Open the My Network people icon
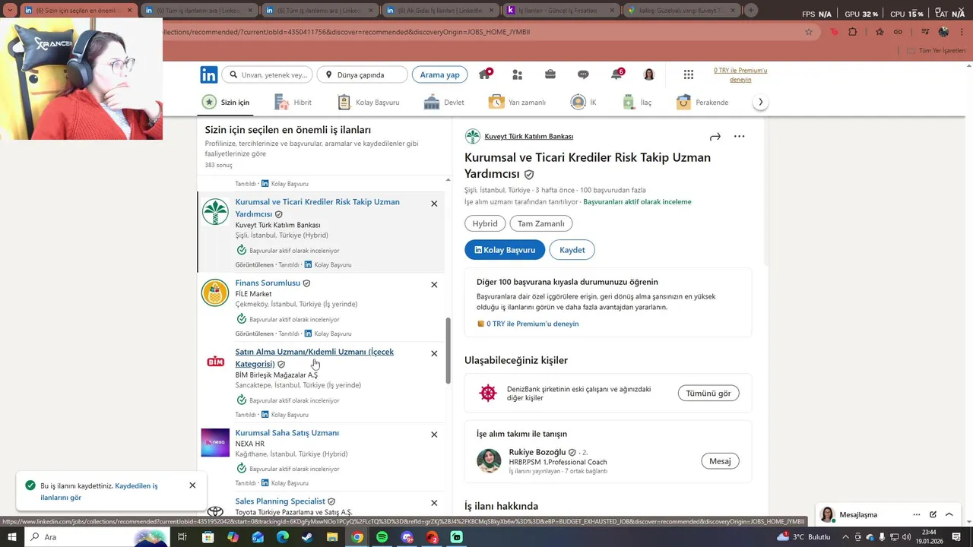The width and height of the screenshot is (973, 547). (x=518, y=74)
